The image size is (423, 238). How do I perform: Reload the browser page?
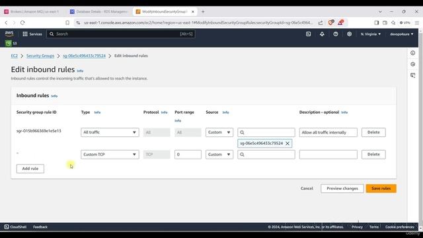tap(22, 22)
